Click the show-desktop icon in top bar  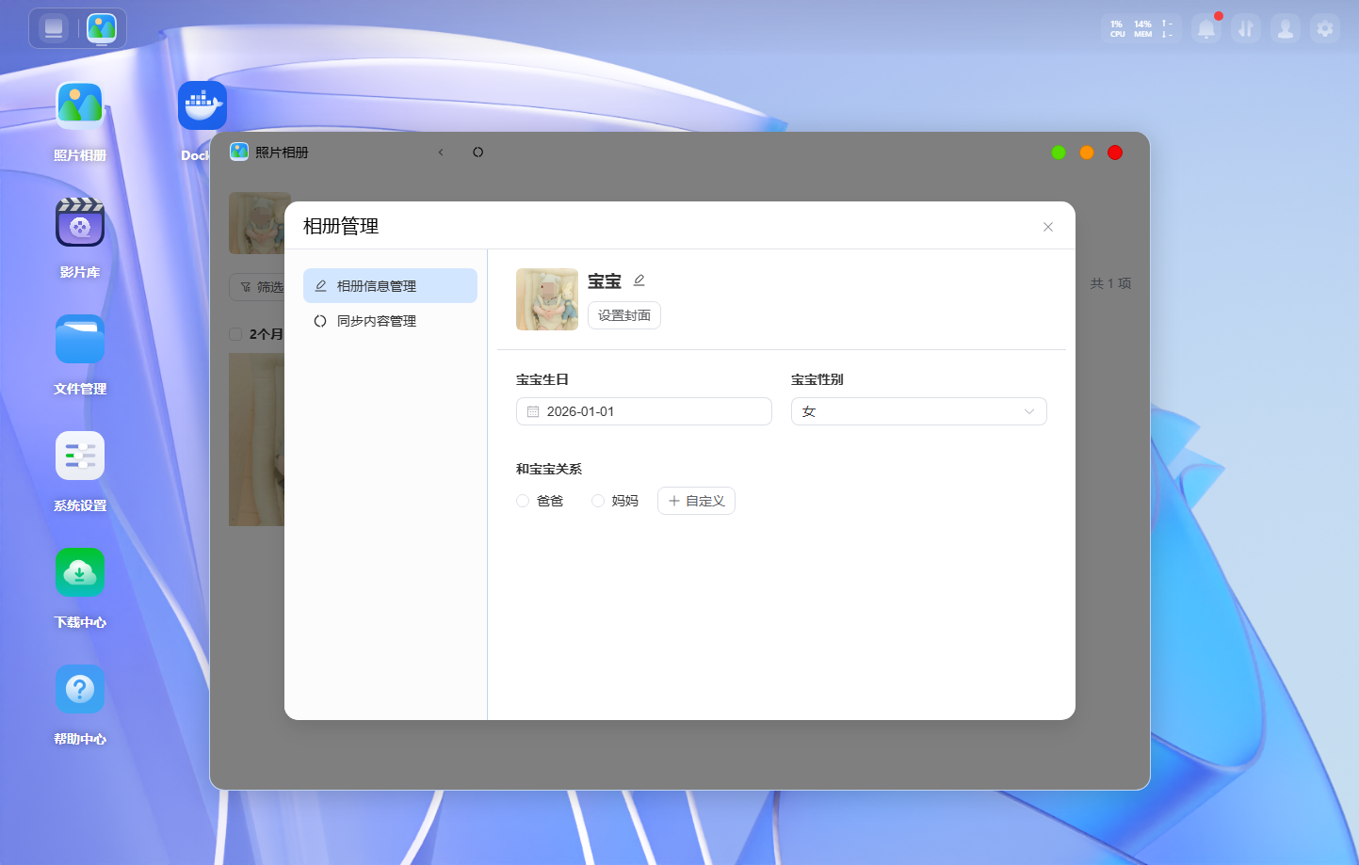click(x=54, y=28)
